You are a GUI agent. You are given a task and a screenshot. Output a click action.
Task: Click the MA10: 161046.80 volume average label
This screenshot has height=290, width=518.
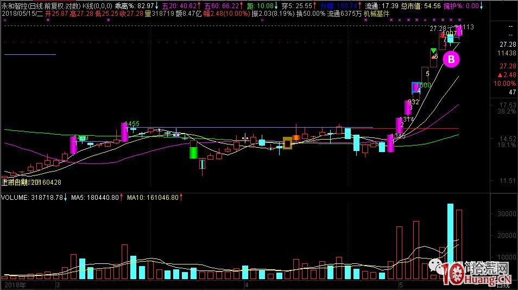pyautogui.click(x=155, y=198)
